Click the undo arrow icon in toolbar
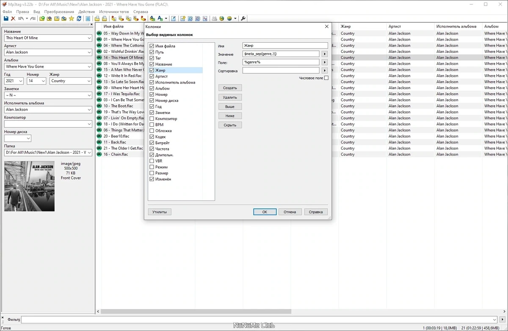508x331 pixels. click(21, 19)
